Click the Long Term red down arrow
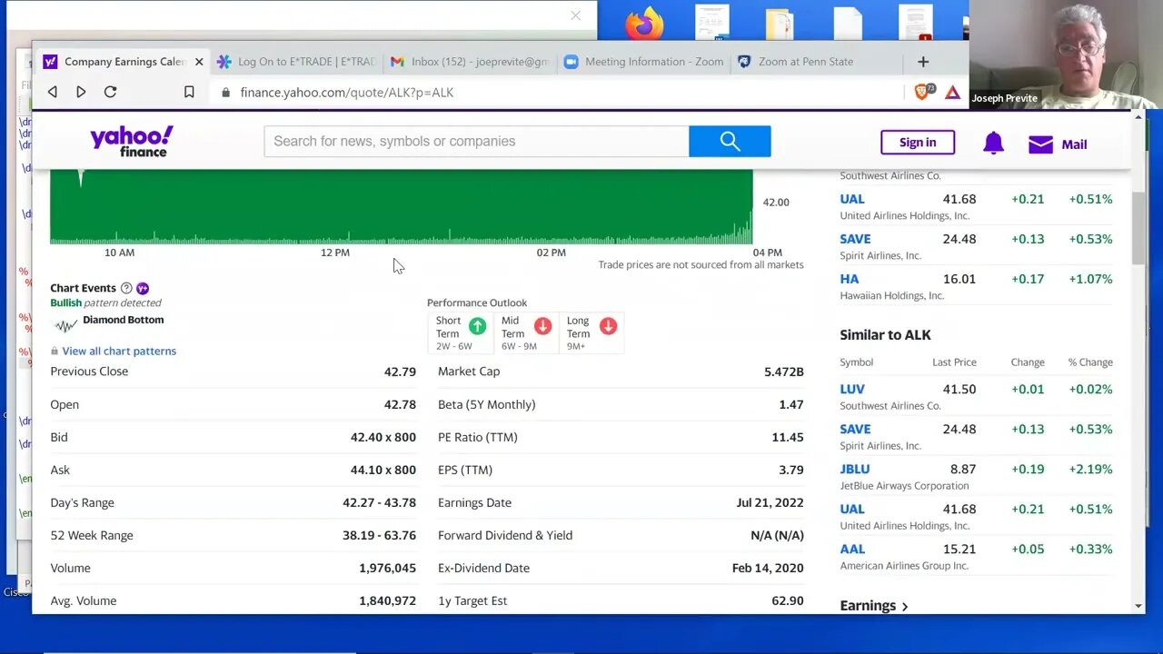 608,325
